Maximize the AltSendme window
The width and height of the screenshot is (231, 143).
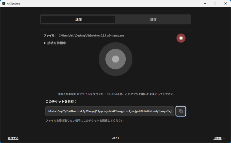click(215, 3)
